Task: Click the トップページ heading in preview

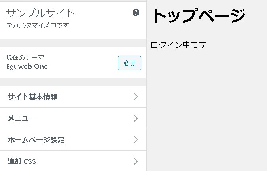Action: tap(199, 16)
